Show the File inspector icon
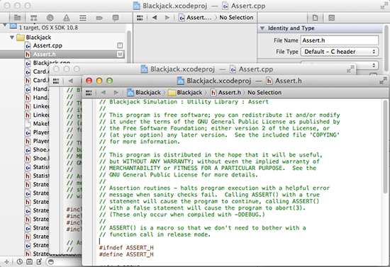This screenshot has width=390, height=267. (315, 18)
